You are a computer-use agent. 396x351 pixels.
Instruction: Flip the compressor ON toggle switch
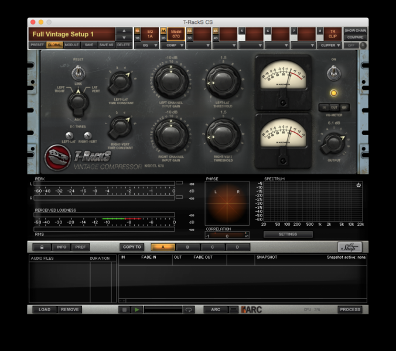click(x=334, y=73)
